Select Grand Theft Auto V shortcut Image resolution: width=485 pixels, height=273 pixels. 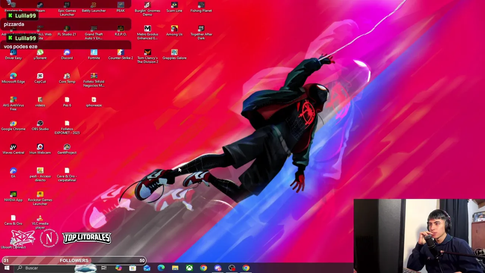pyautogui.click(x=94, y=33)
